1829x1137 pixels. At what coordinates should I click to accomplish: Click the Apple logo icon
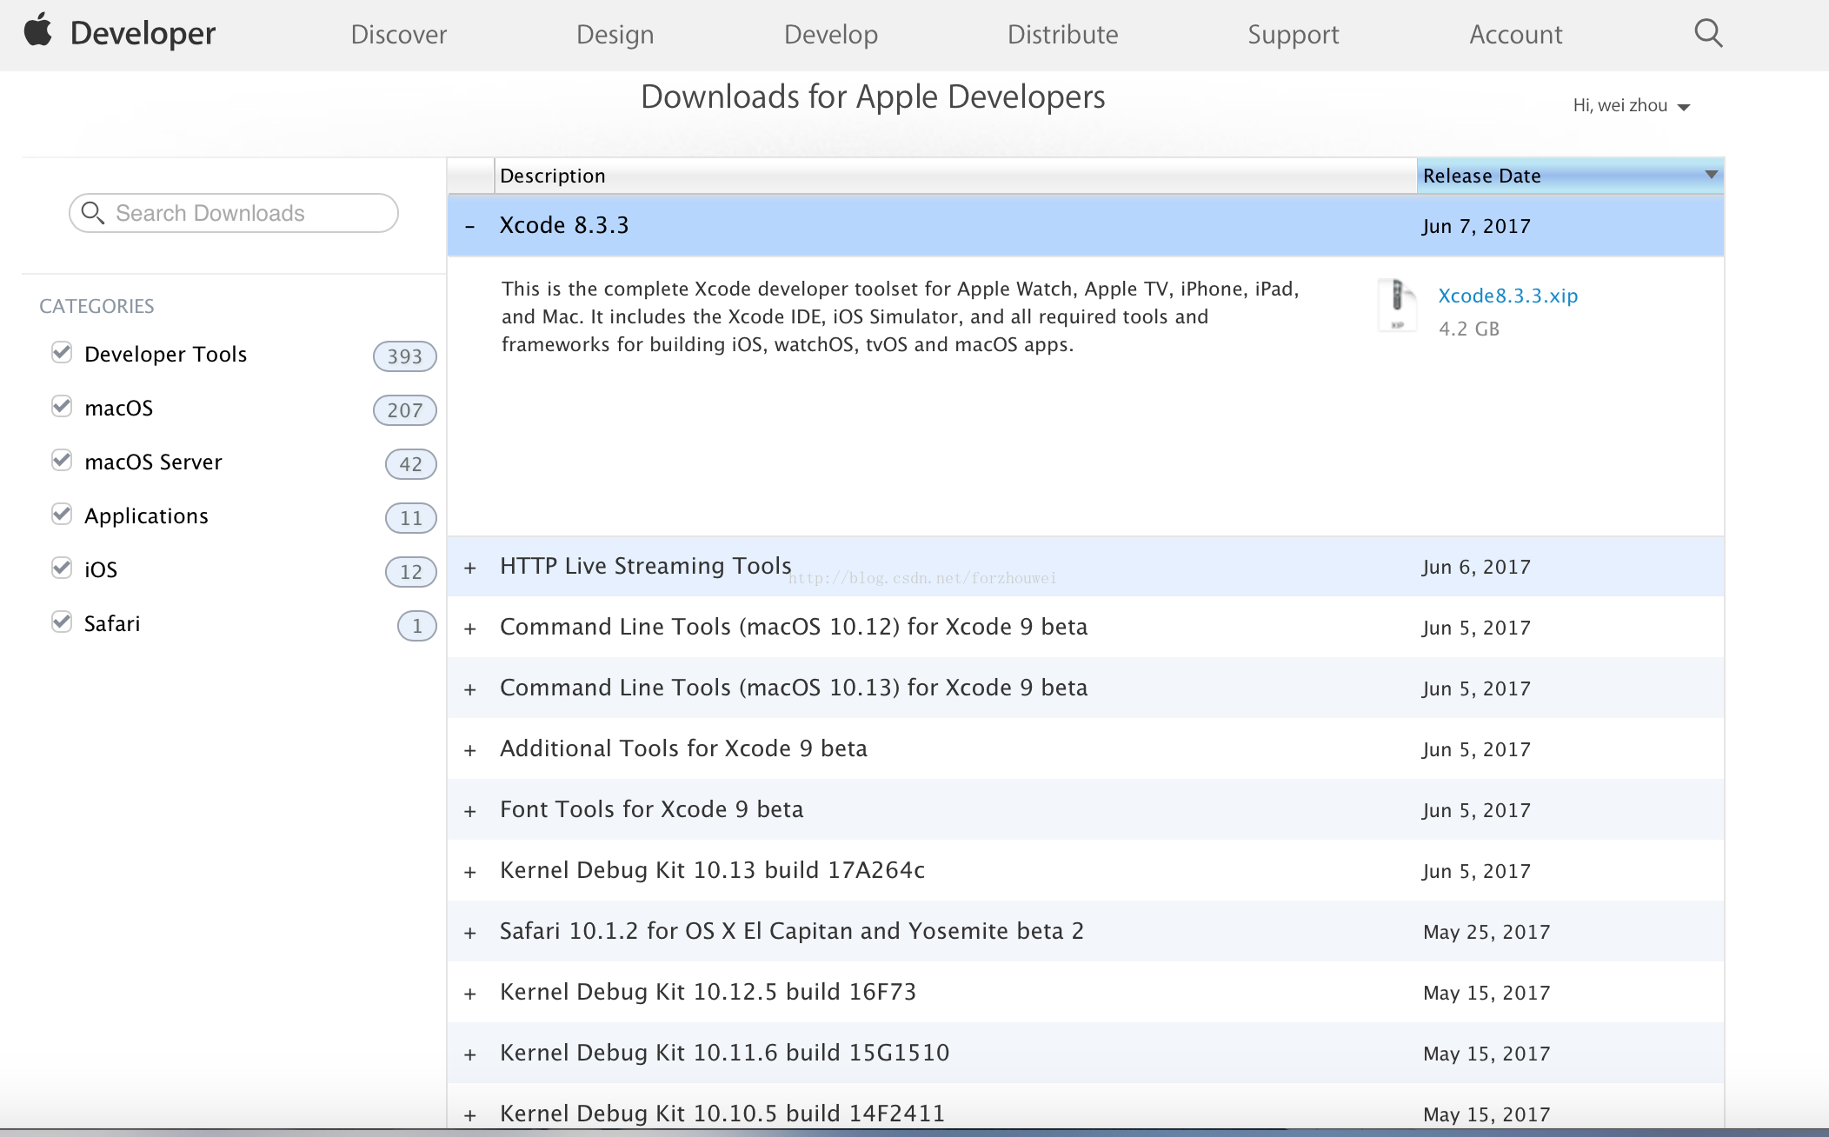[37, 30]
